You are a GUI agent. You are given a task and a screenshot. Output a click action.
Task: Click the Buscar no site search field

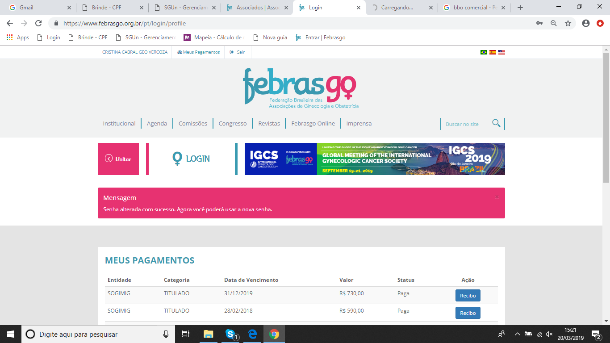[x=464, y=124]
